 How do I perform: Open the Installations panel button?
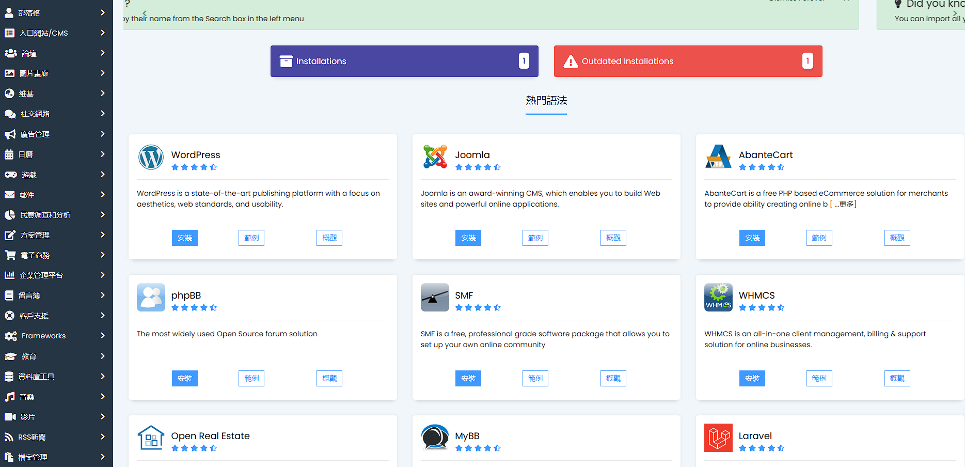(x=404, y=61)
